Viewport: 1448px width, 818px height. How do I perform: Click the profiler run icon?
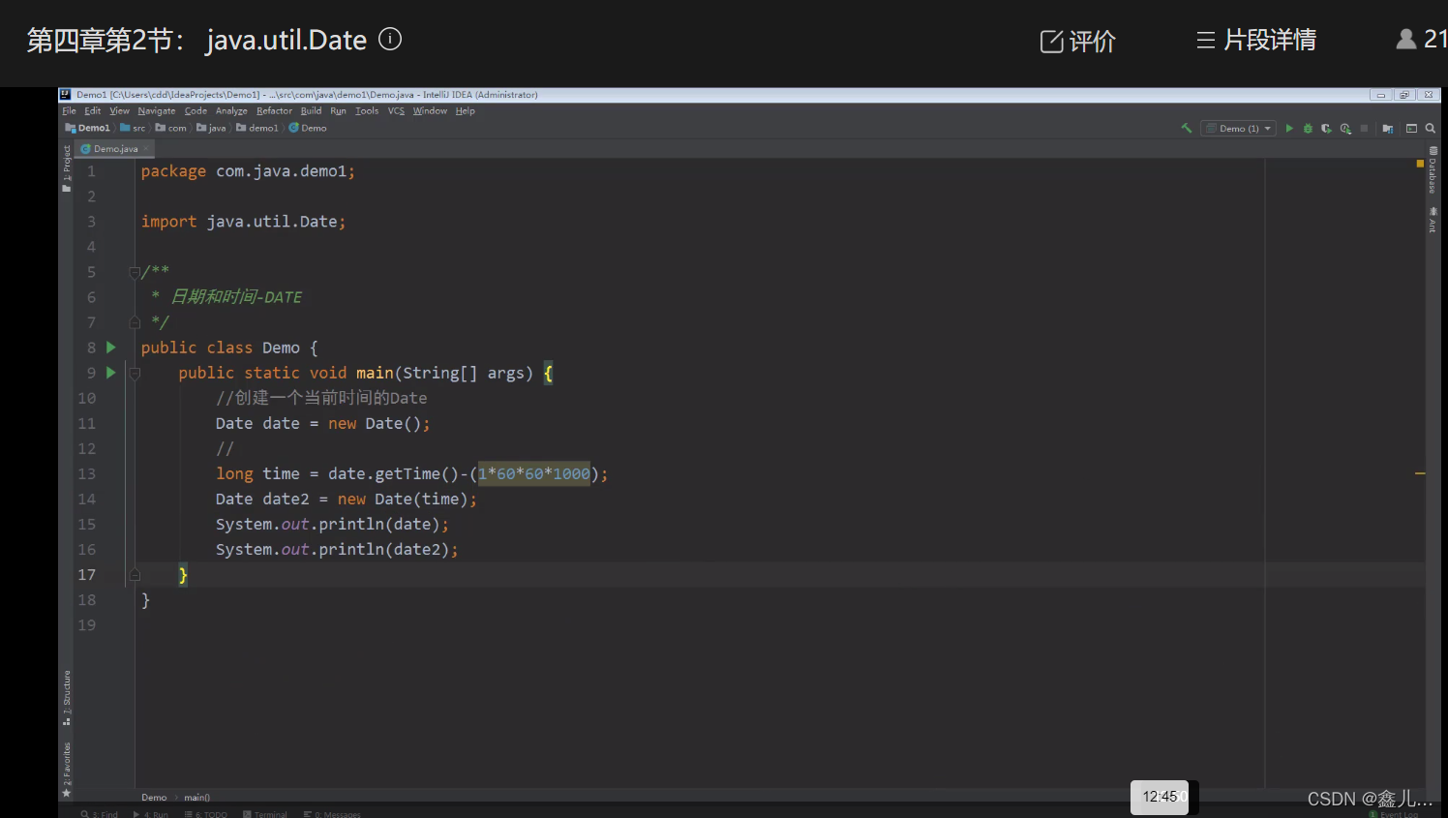1345,128
